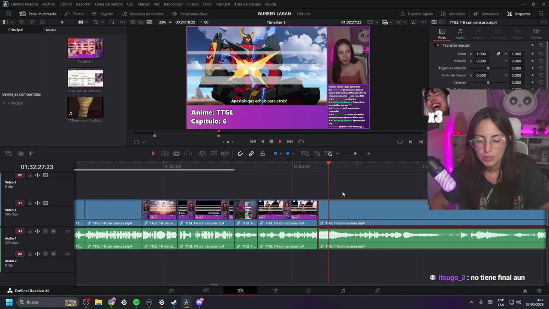Open marker color dropdown arrow
549x309 pixels.
pos(293,154)
